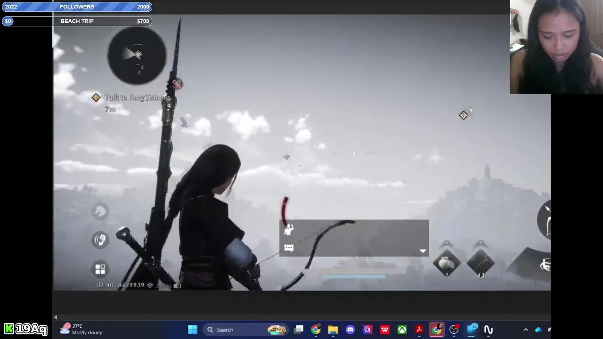Track the Talk to Feng Jisheng quest
This screenshot has width=603, height=339.
[x=137, y=97]
